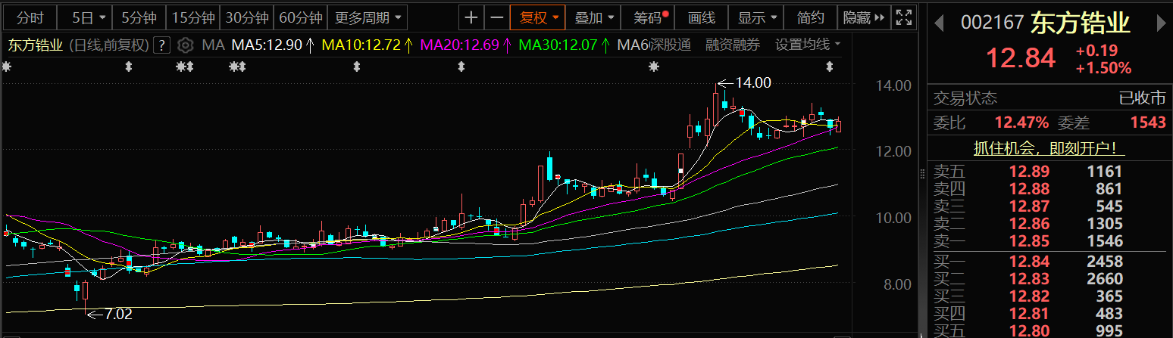
Task: Click the 画线 drawing button
Action: [701, 17]
